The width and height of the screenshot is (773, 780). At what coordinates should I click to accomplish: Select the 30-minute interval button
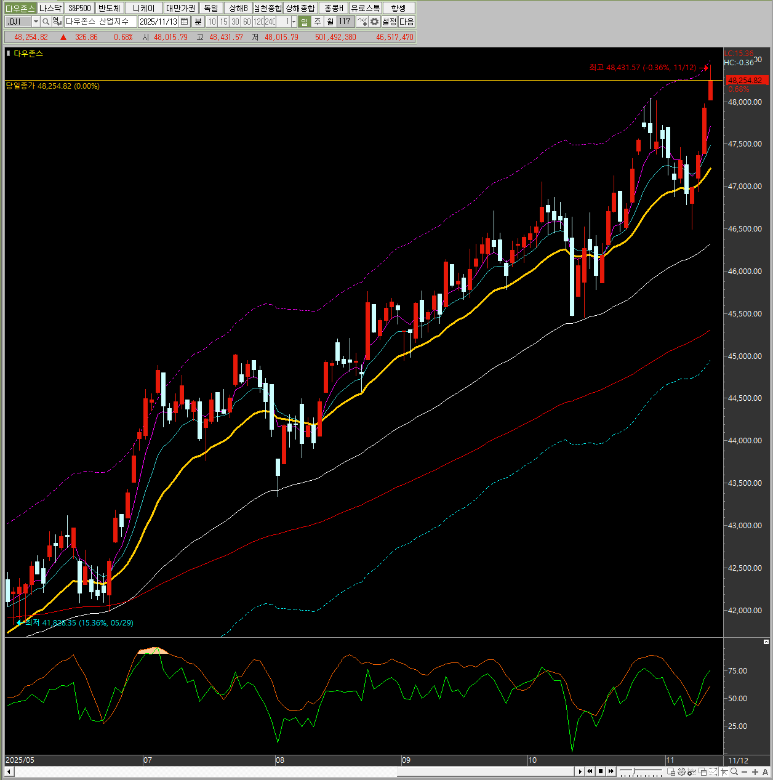pyautogui.click(x=235, y=22)
